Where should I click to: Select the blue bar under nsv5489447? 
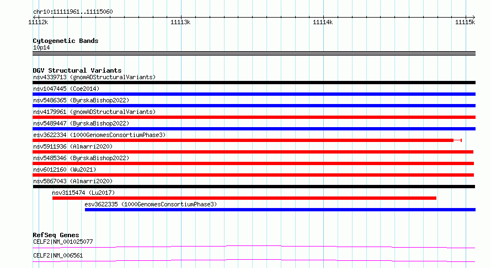pos(254,129)
